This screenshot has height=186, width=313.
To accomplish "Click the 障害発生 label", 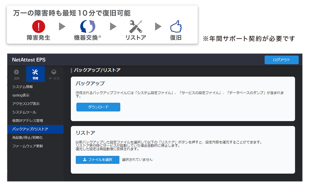I will pyautogui.click(x=39, y=38).
